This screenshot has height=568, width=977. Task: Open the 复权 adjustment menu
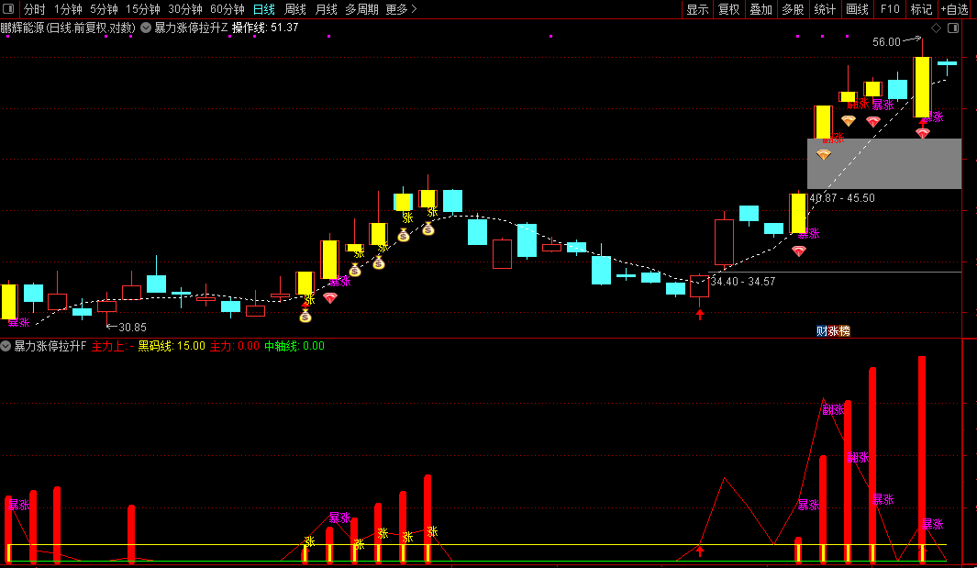729,9
